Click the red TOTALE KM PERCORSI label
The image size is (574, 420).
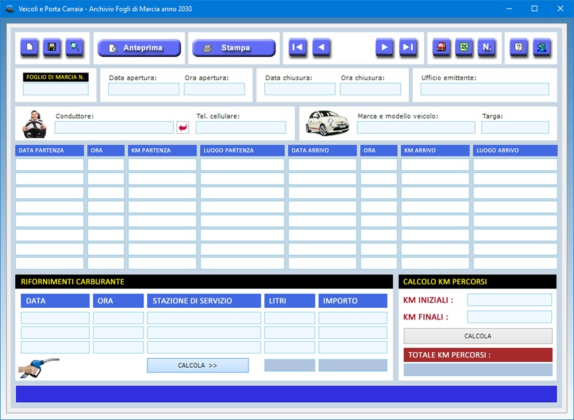tap(477, 355)
